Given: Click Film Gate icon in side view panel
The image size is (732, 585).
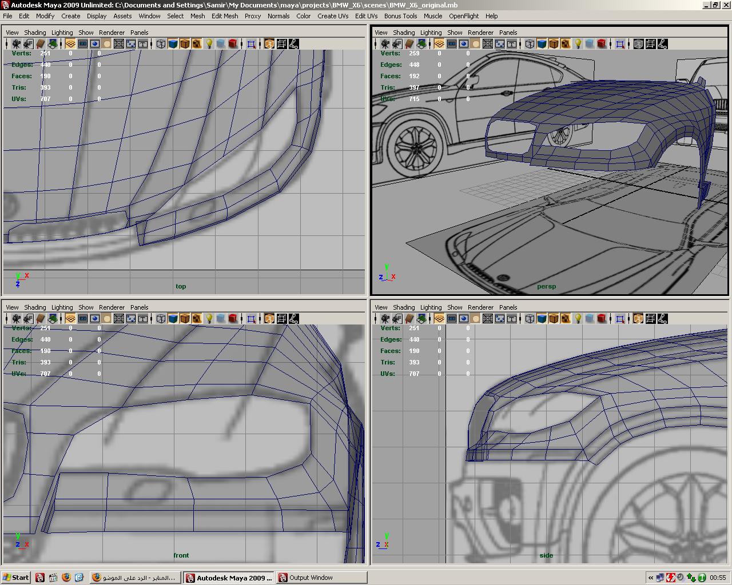Looking at the screenshot, I should [x=452, y=319].
